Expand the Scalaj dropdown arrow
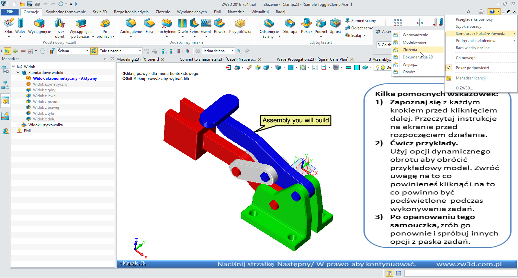This screenshot has width=518, height=278. click(x=365, y=36)
